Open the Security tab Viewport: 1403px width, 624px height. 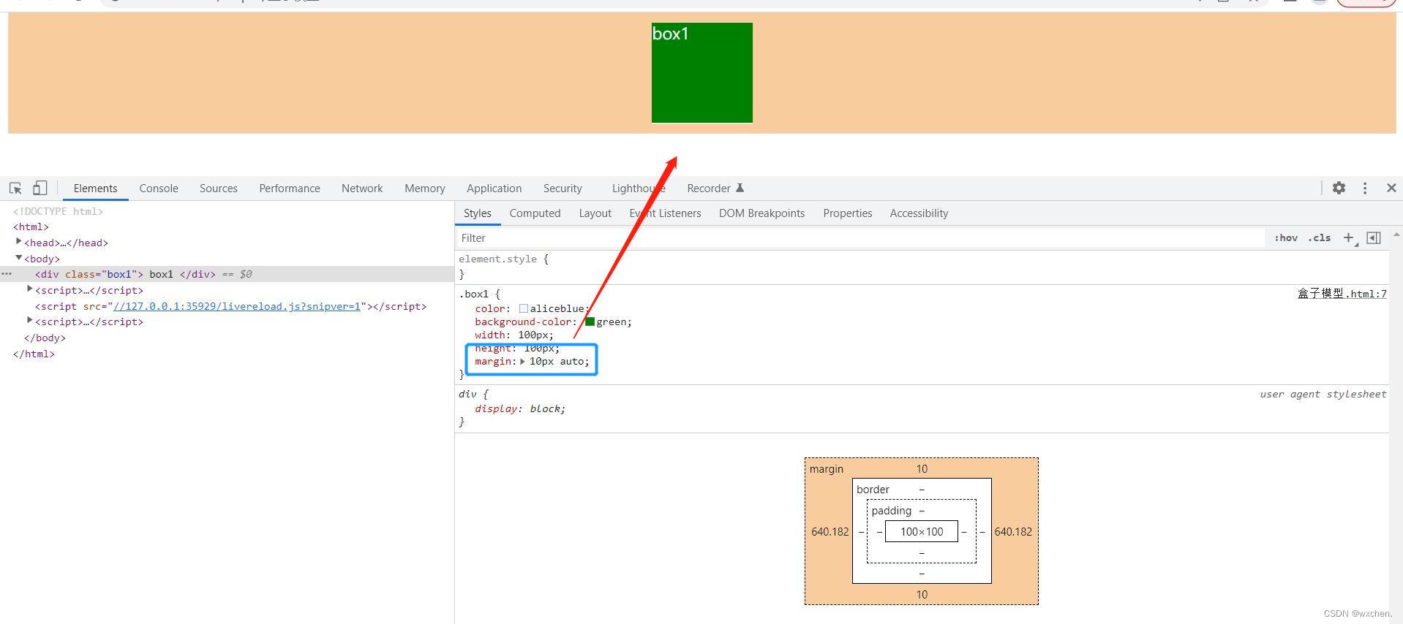click(563, 188)
